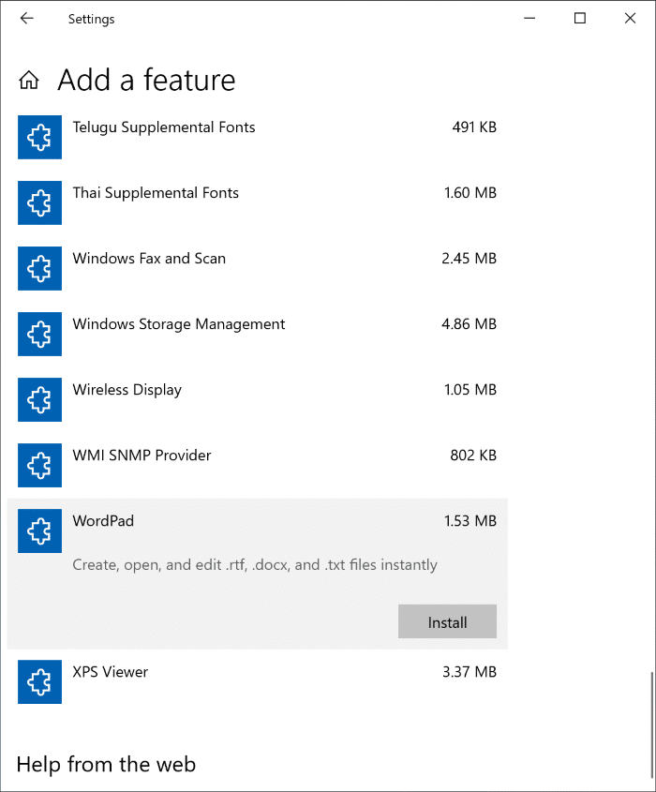Click the vertical scrollbar thumb
The image size is (656, 792).
pyautogui.click(x=652, y=725)
